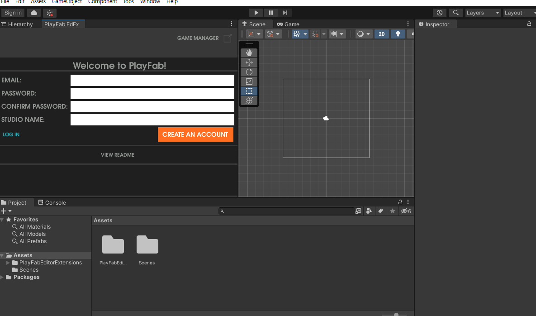Click the STUDIO NAME input field
This screenshot has height=316, width=536.
pyautogui.click(x=152, y=120)
